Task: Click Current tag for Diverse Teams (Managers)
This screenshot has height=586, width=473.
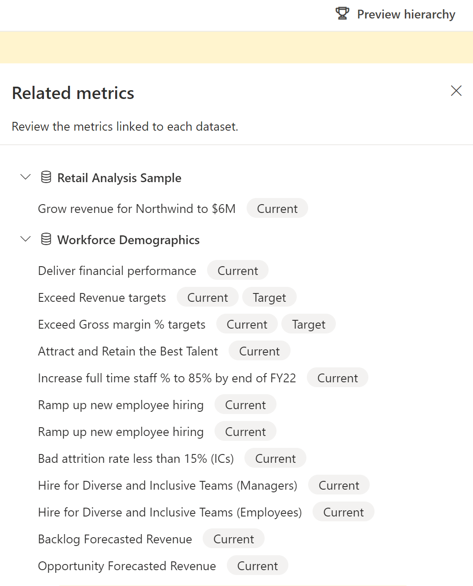Action: (338, 485)
